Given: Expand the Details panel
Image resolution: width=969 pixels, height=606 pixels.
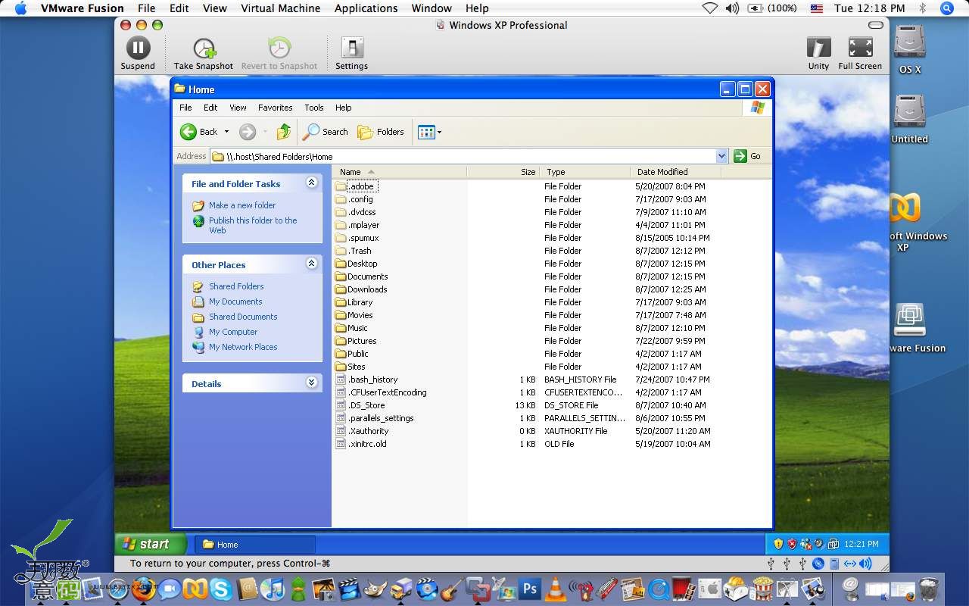Looking at the screenshot, I should 311,383.
